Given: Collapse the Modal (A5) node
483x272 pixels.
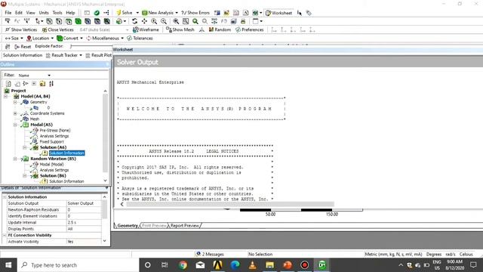Looking at the screenshot, I should (x=15, y=125).
